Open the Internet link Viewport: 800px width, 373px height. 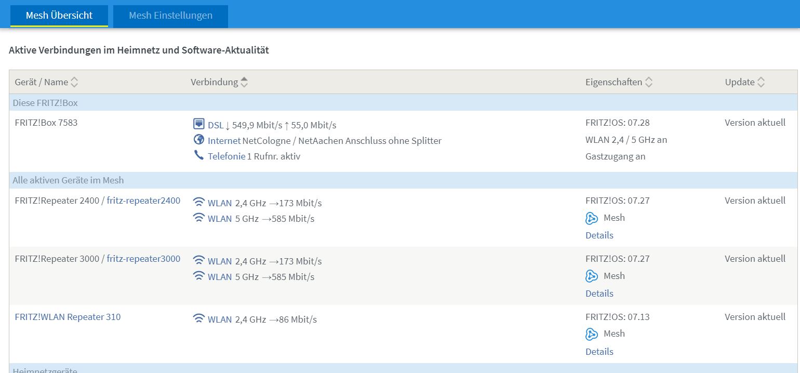pyautogui.click(x=224, y=141)
